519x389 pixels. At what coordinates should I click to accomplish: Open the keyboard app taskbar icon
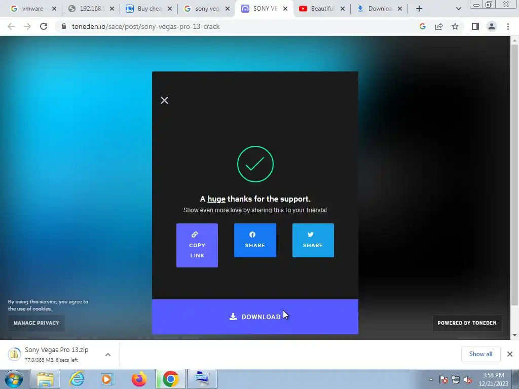[x=202, y=379]
